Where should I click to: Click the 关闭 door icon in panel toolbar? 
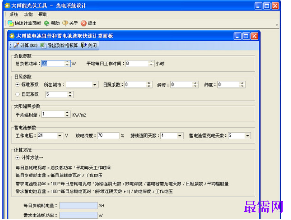[x=84, y=45]
